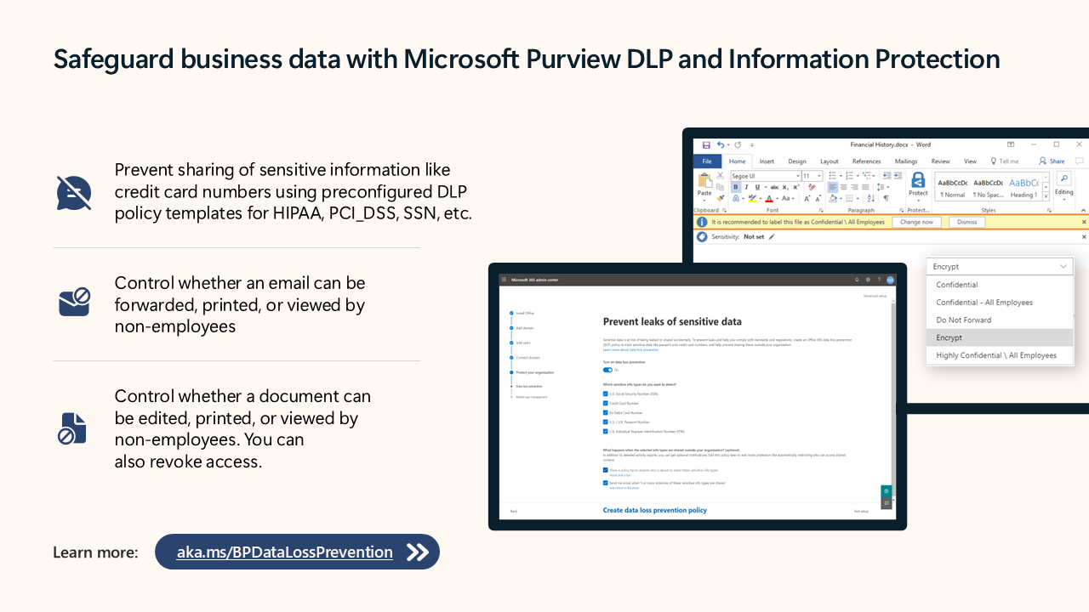Open Word comments pane icon
This screenshot has width=1089, height=612.
pyautogui.click(x=1079, y=161)
